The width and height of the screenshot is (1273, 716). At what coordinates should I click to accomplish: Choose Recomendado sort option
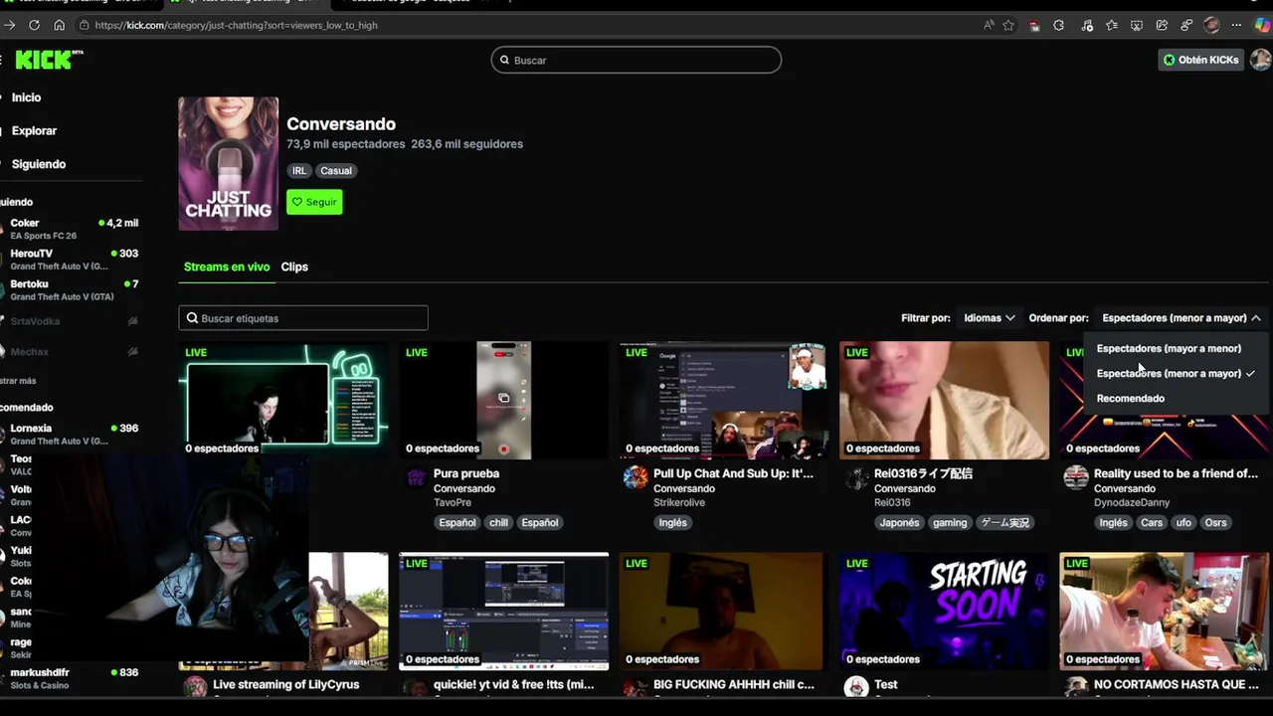coord(1130,398)
